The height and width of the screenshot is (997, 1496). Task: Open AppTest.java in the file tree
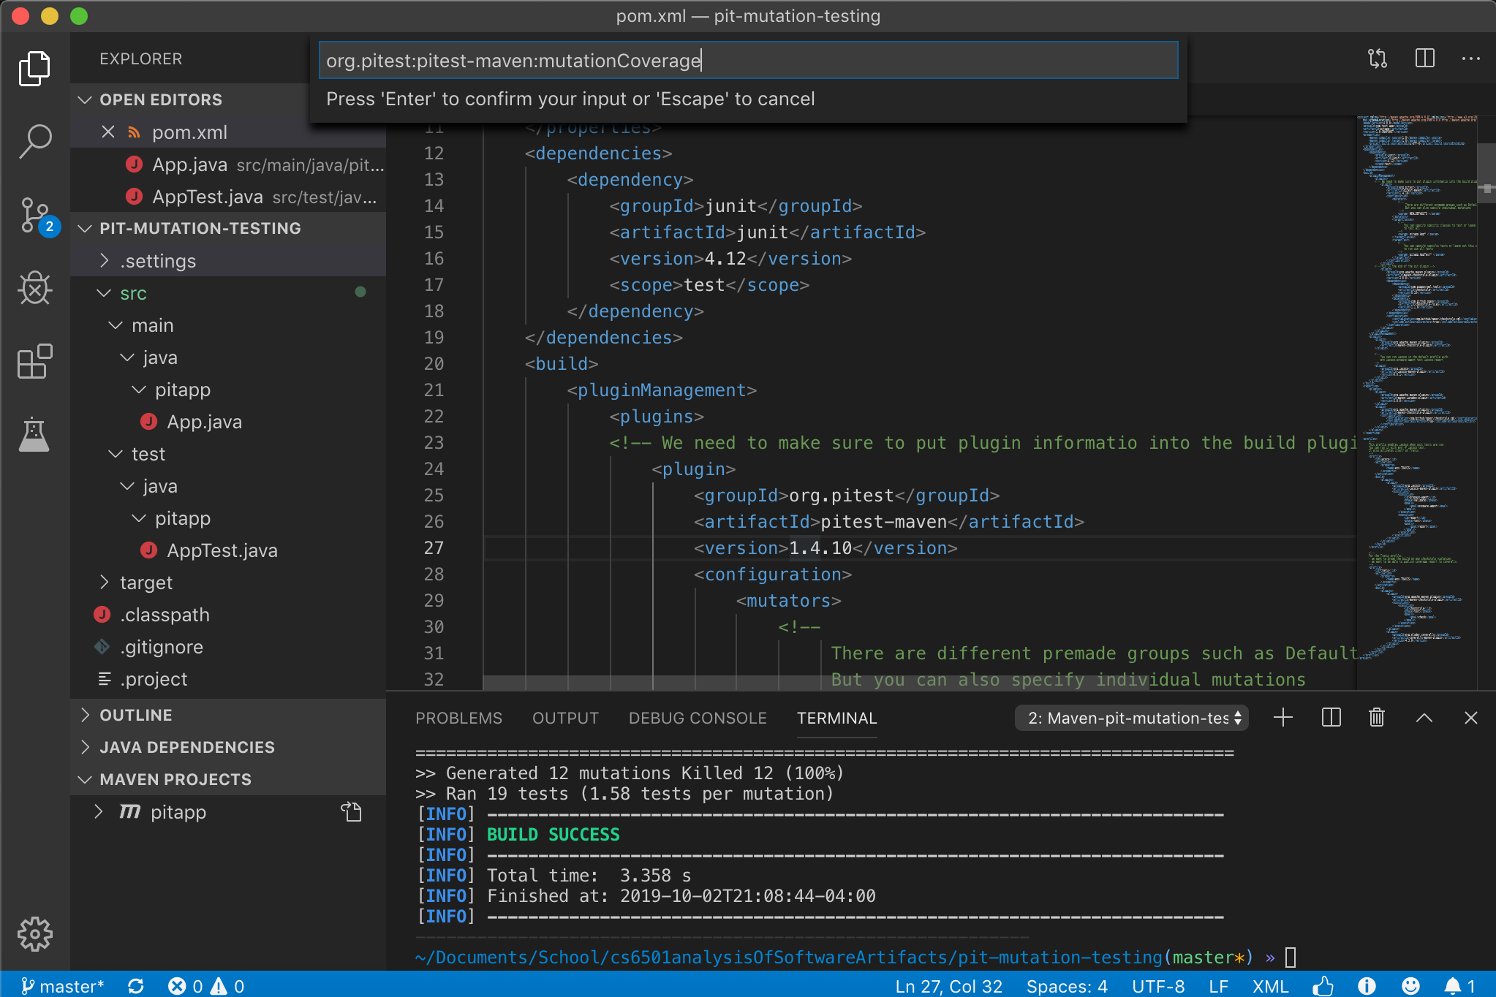coord(222,550)
